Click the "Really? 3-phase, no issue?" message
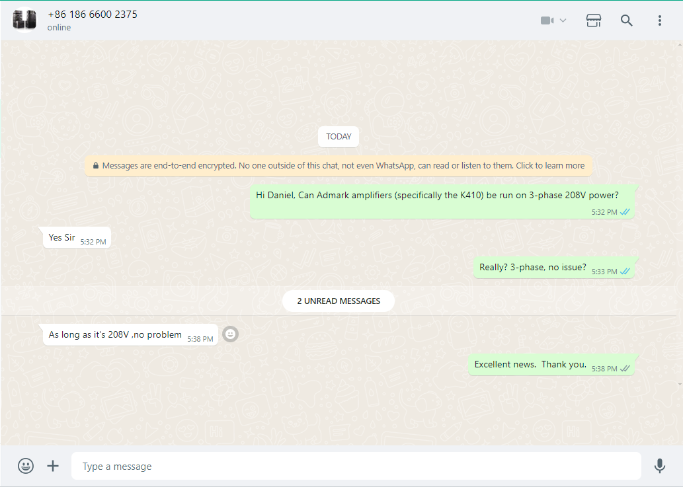This screenshot has height=487, width=683. pos(533,268)
